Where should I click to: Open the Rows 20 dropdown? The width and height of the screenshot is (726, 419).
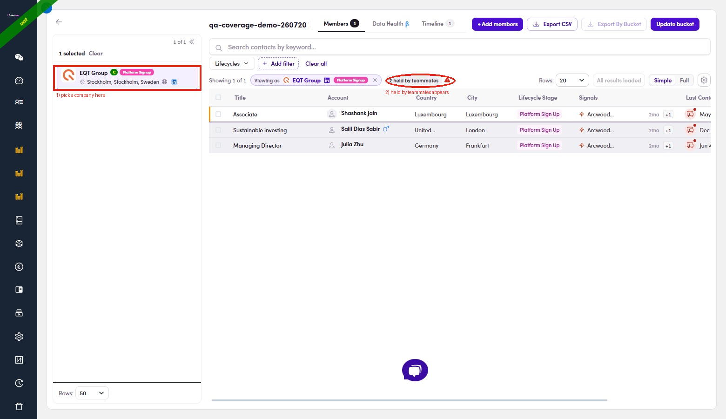pos(572,80)
